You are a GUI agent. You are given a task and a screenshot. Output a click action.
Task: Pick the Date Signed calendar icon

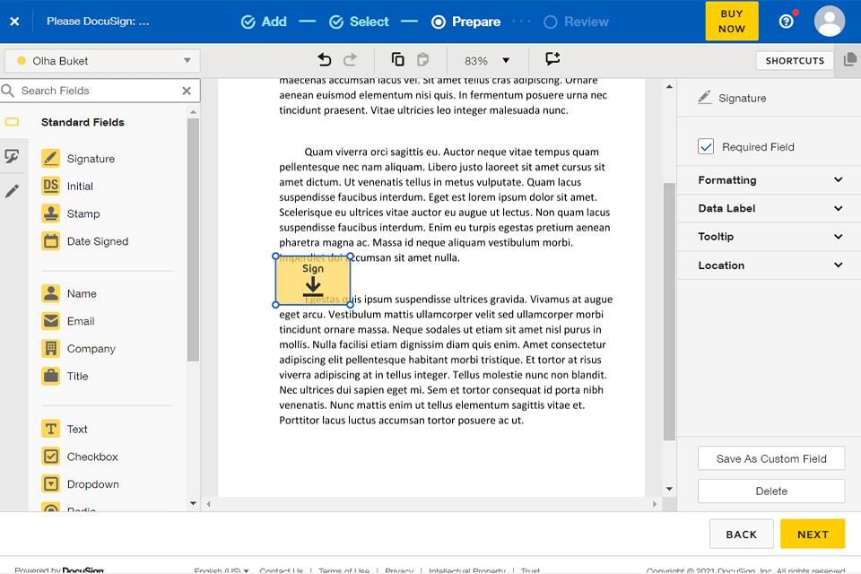coord(51,241)
